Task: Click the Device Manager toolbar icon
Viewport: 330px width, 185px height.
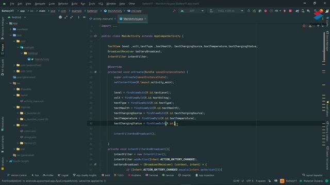Action: tap(303, 11)
